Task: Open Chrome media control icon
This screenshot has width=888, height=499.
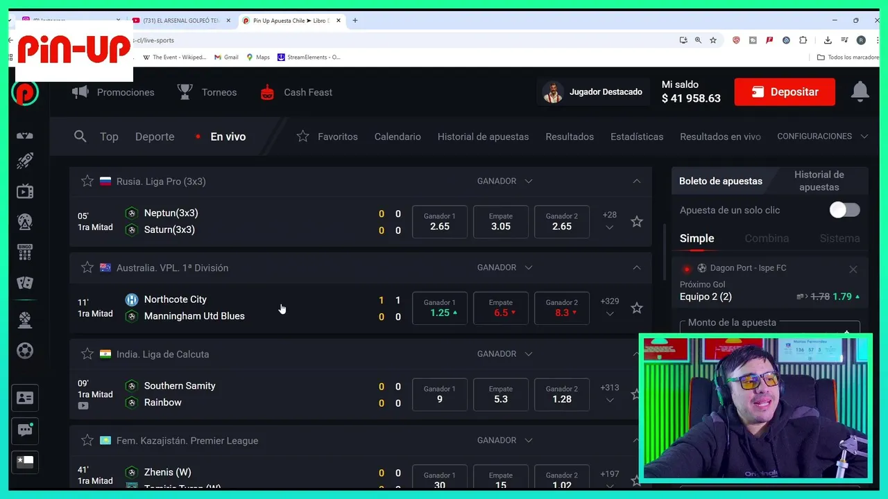Action: (844, 40)
